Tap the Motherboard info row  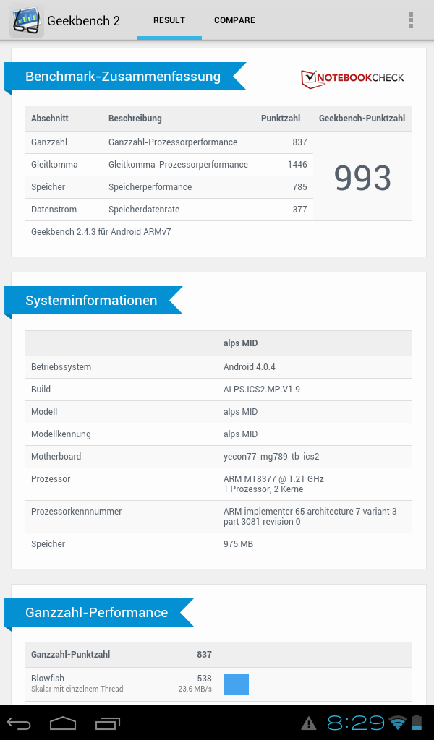218,457
